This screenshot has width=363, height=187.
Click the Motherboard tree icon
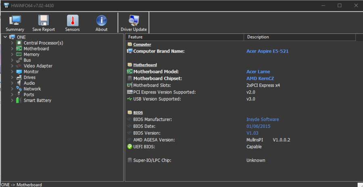pyautogui.click(x=19, y=49)
